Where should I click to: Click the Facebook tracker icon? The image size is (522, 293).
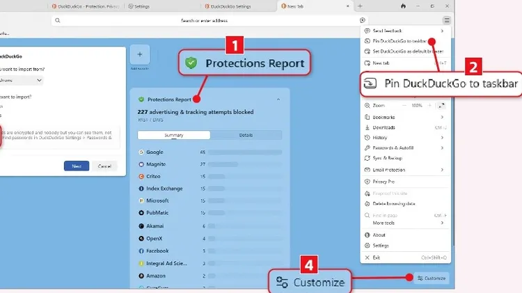pyautogui.click(x=141, y=251)
